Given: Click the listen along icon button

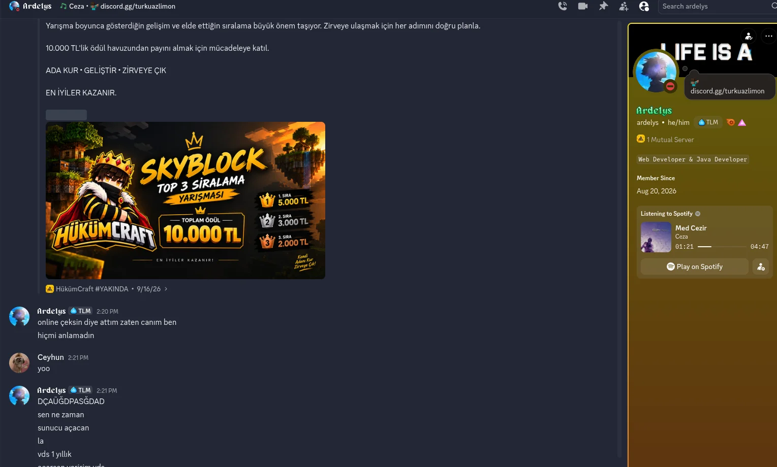Looking at the screenshot, I should (x=761, y=266).
